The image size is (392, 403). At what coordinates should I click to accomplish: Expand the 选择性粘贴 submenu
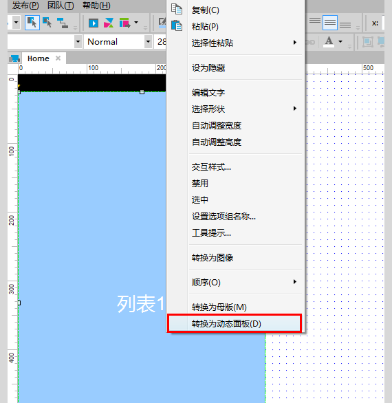coord(295,43)
